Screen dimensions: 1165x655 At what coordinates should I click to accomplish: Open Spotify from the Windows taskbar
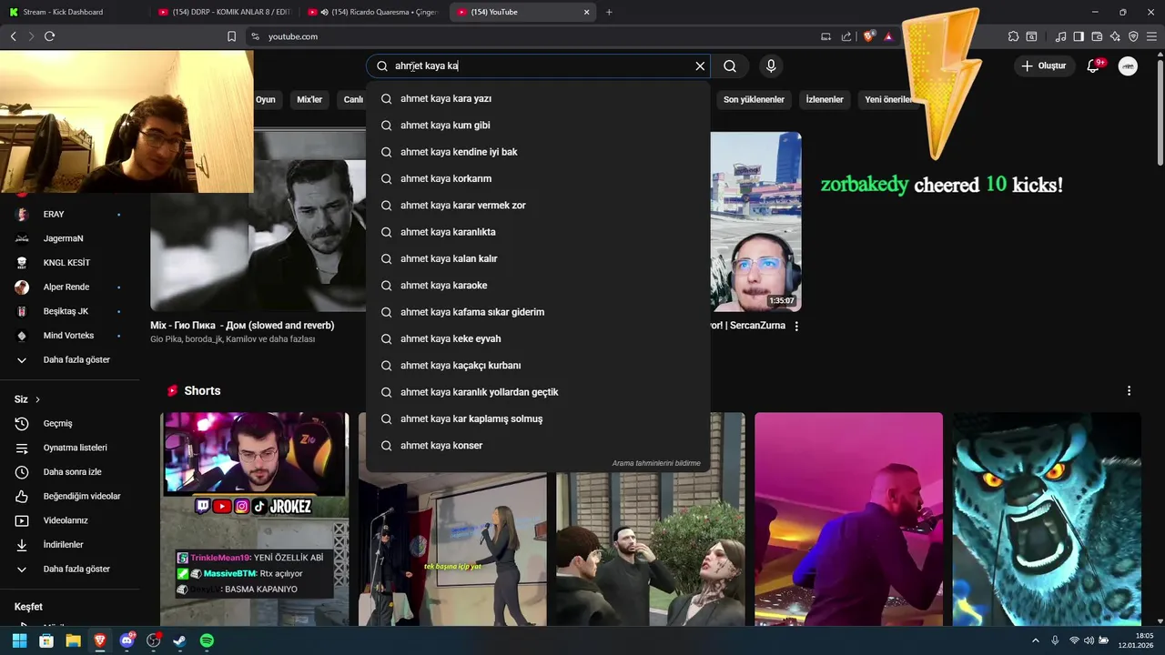tap(207, 640)
